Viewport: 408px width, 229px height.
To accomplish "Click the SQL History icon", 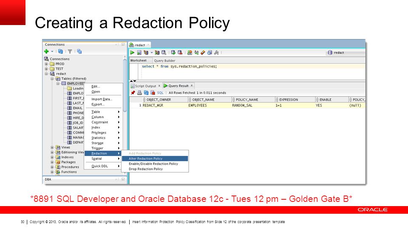I will click(x=210, y=53).
